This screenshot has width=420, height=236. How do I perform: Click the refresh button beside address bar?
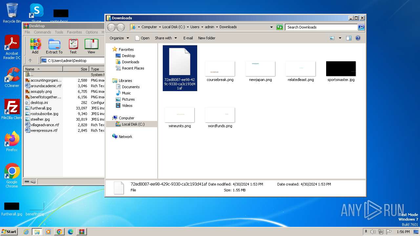[x=280, y=27]
